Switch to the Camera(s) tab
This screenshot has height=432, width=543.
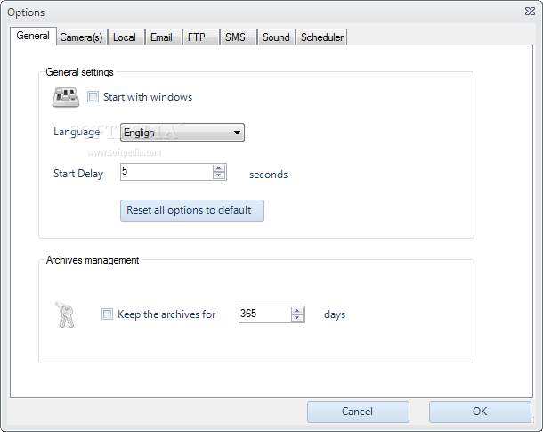tap(81, 37)
